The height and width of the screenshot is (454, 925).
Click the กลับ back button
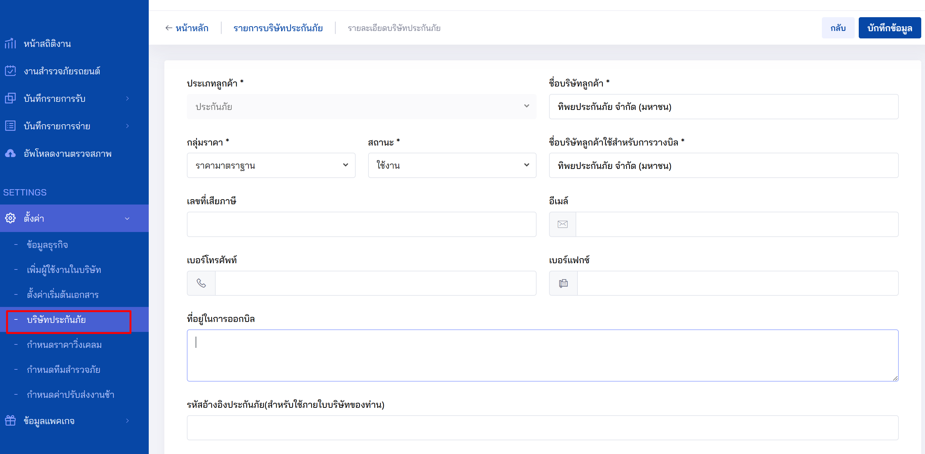[x=837, y=28]
